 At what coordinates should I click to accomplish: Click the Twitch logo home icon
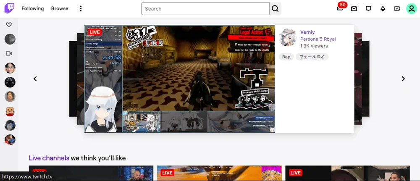coord(9,8)
